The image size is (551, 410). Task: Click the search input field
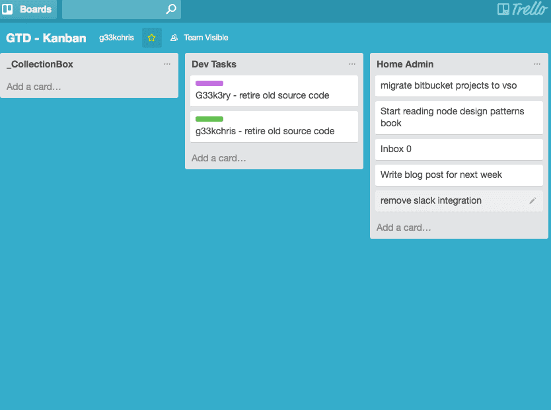pos(112,9)
